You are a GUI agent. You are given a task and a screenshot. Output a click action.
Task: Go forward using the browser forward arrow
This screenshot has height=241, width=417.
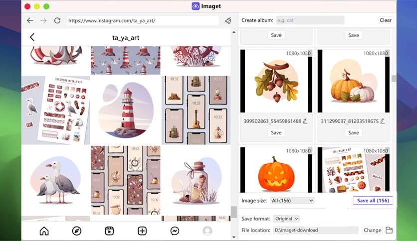(43, 20)
